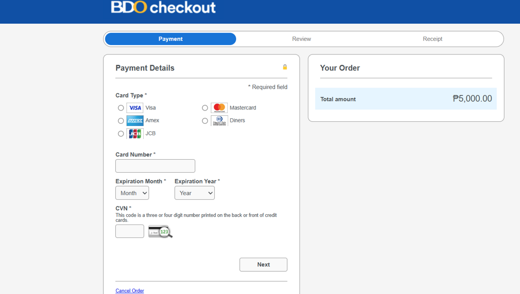Click the yellow secure padlock icon

click(x=285, y=67)
